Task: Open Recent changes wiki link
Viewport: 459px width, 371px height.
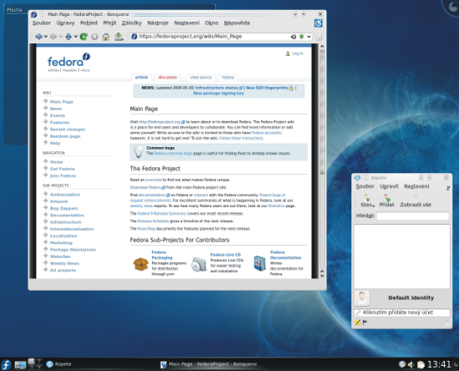Action: click(x=68, y=130)
